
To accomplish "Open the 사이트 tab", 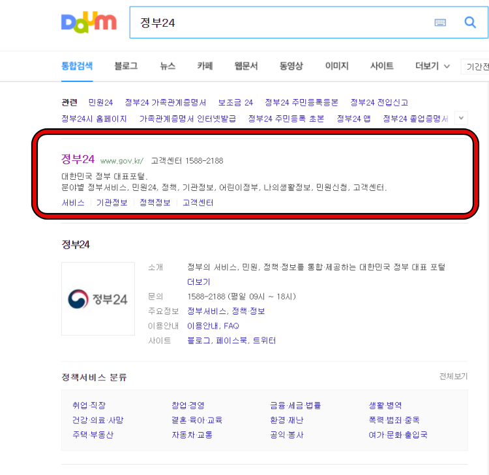I will 381,66.
